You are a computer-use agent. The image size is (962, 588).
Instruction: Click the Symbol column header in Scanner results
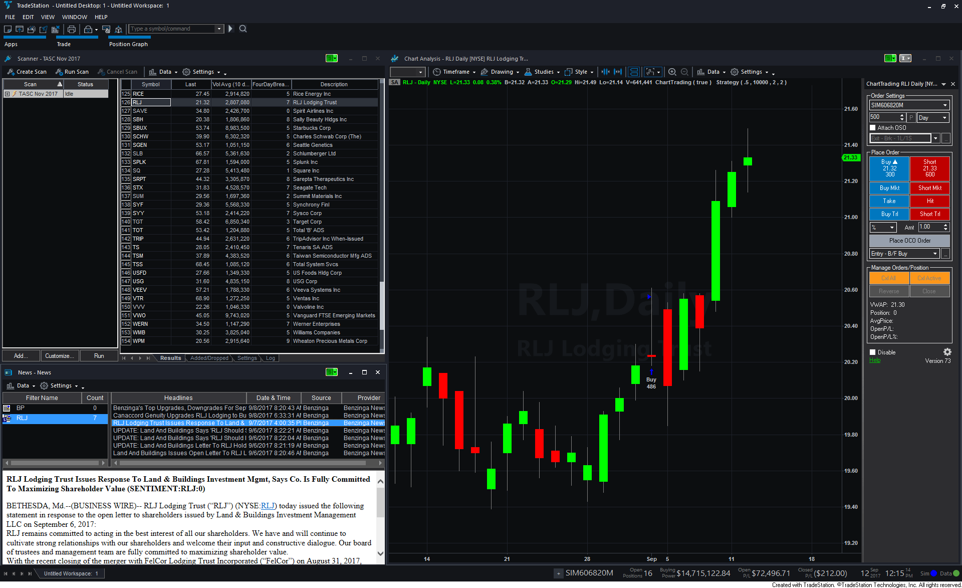(151, 84)
